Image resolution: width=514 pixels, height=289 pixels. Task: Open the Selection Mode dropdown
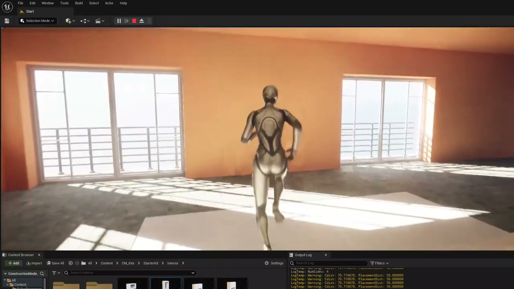(x=37, y=21)
